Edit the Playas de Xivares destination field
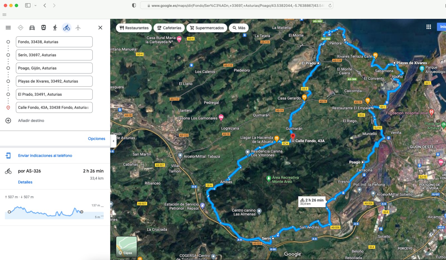The image size is (446, 260). [54, 81]
